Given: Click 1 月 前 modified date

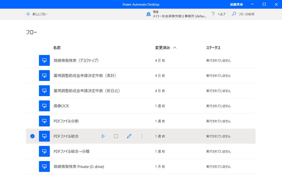Looking at the screenshot, I should pyautogui.click(x=160, y=167).
